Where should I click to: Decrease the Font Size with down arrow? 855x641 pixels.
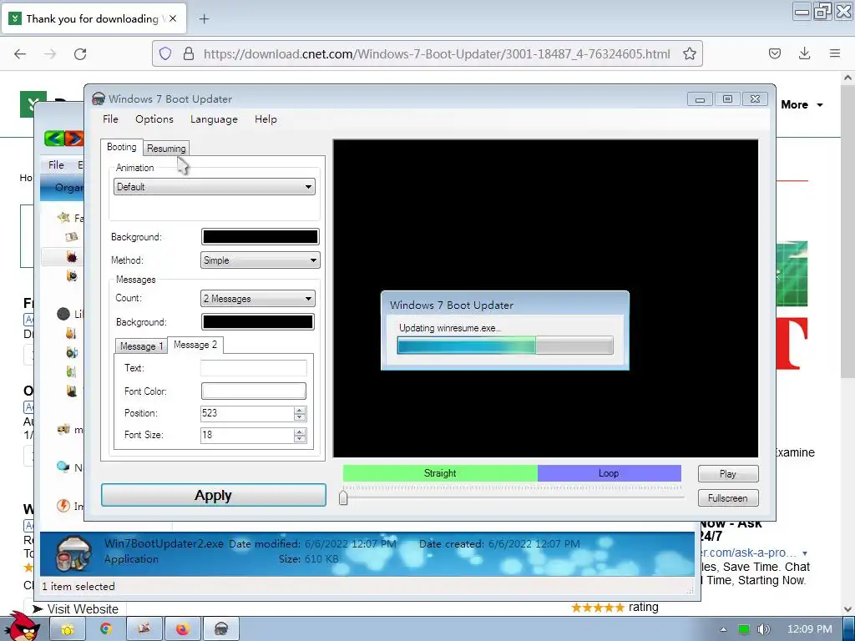pos(300,438)
